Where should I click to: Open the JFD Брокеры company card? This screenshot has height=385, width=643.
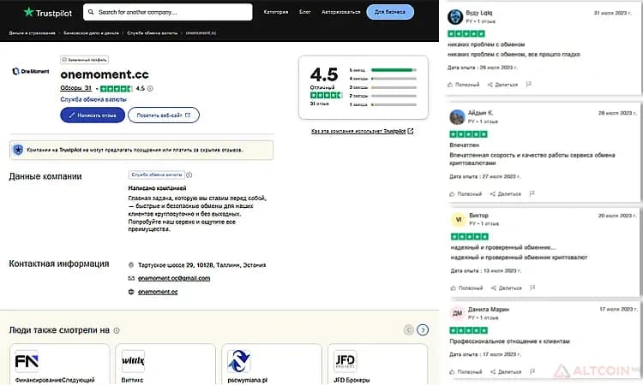pyautogui.click(x=378, y=364)
